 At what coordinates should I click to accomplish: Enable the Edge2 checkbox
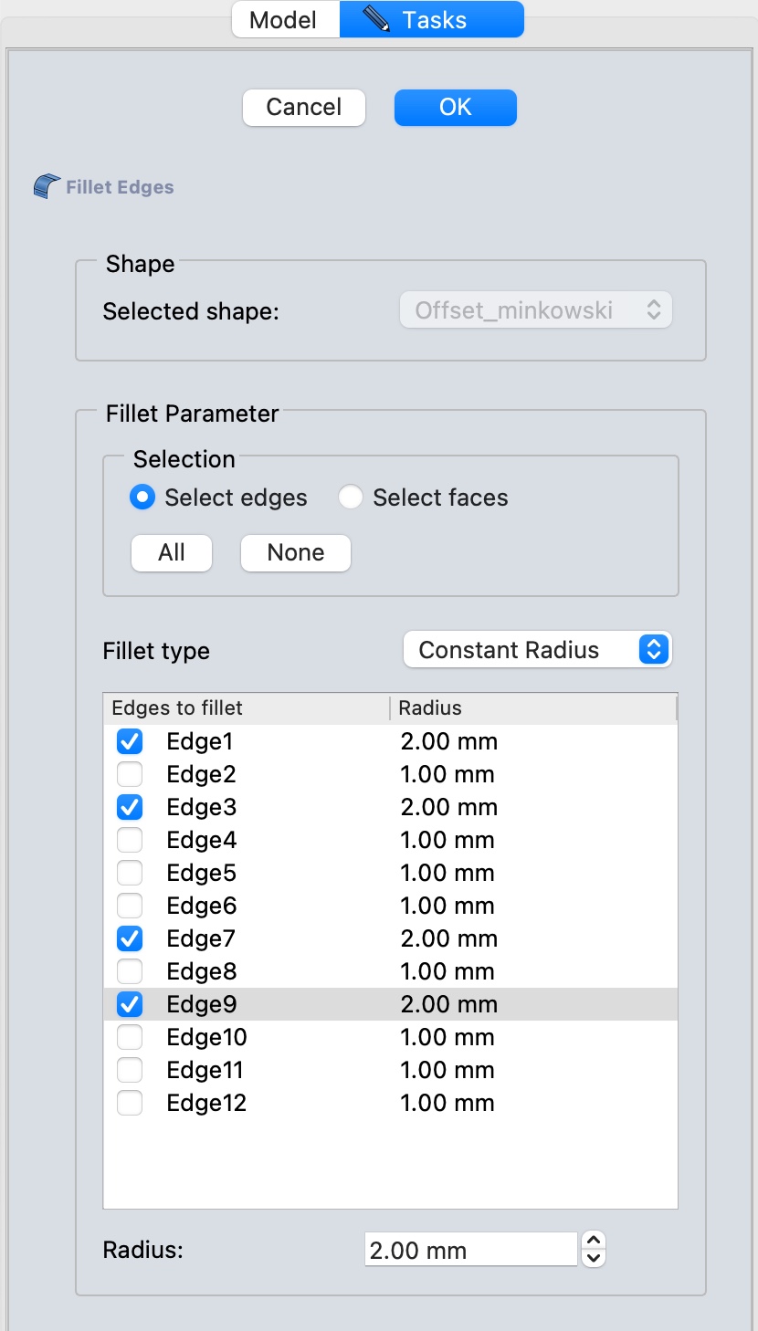coord(130,774)
